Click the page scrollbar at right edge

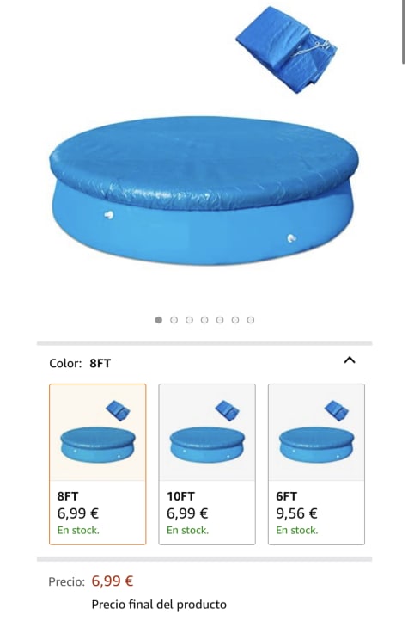[403, 32]
